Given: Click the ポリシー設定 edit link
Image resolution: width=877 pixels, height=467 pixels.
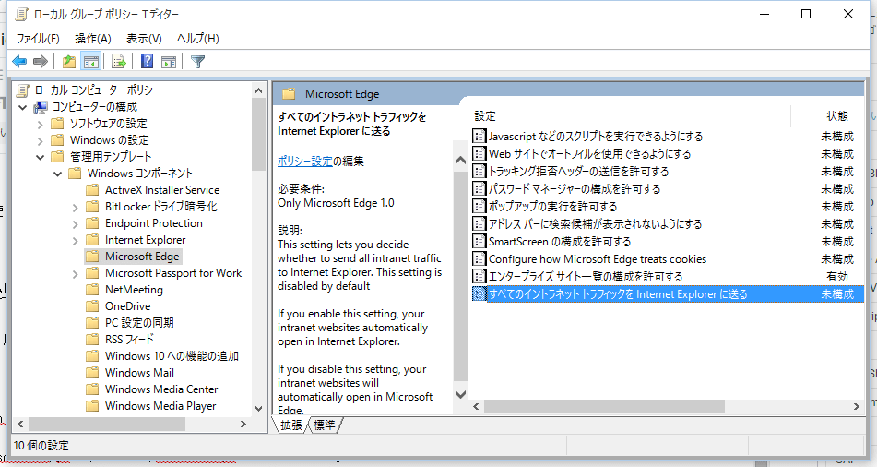Looking at the screenshot, I should (305, 162).
